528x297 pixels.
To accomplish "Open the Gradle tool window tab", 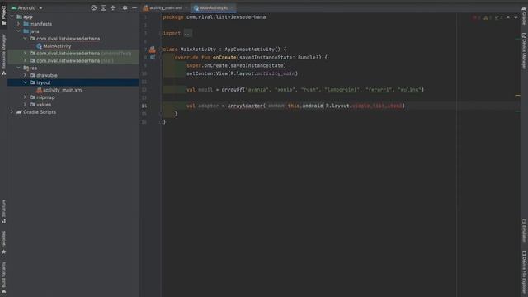I will pyautogui.click(x=524, y=16).
